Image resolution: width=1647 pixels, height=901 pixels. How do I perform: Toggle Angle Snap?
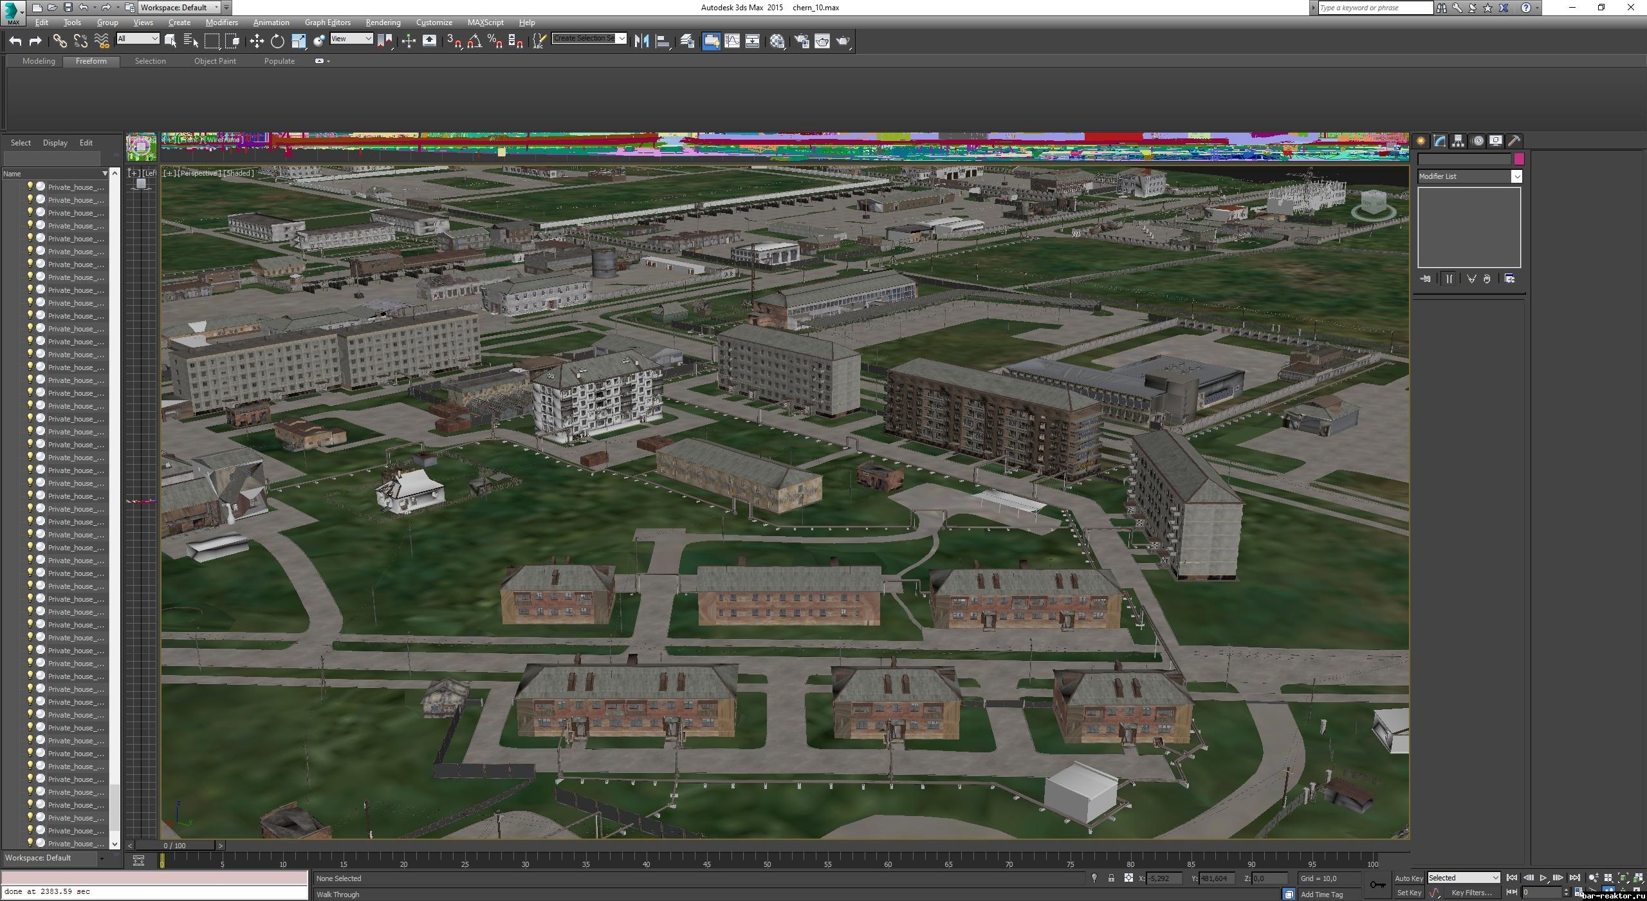click(475, 41)
